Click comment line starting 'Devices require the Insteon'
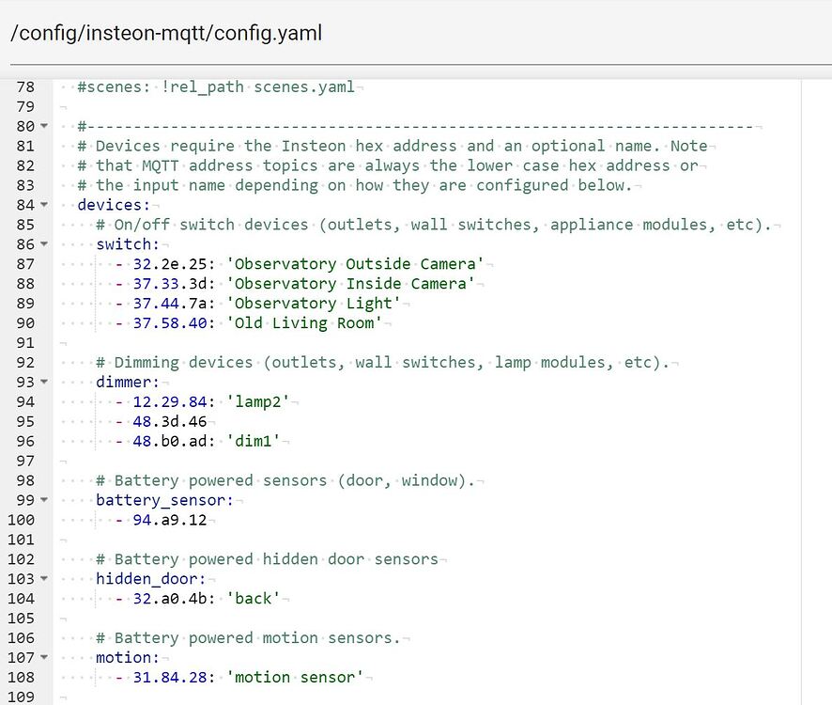The image size is (832, 705). pyautogui.click(x=393, y=146)
